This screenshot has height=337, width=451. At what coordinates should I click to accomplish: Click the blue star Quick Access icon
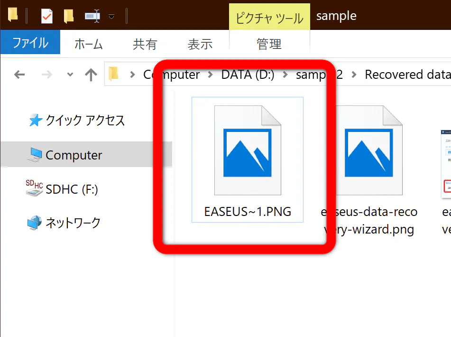coord(36,120)
